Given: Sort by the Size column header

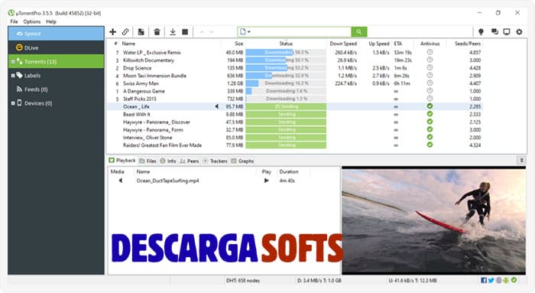Looking at the screenshot, I should pyautogui.click(x=238, y=44).
